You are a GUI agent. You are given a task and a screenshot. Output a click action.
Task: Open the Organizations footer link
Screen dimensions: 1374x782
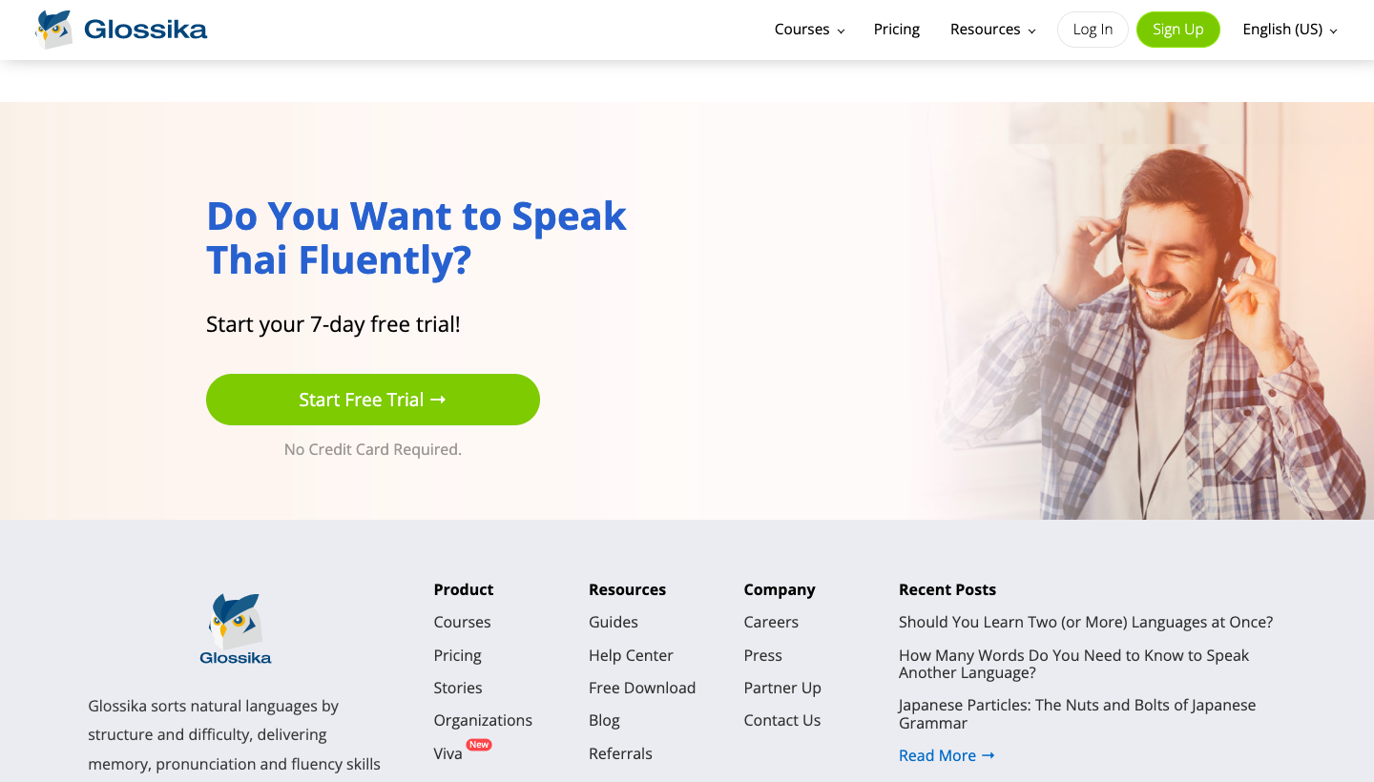(483, 720)
